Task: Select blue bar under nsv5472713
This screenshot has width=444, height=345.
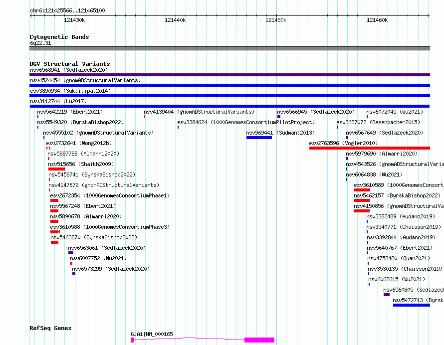Action: click(412, 305)
